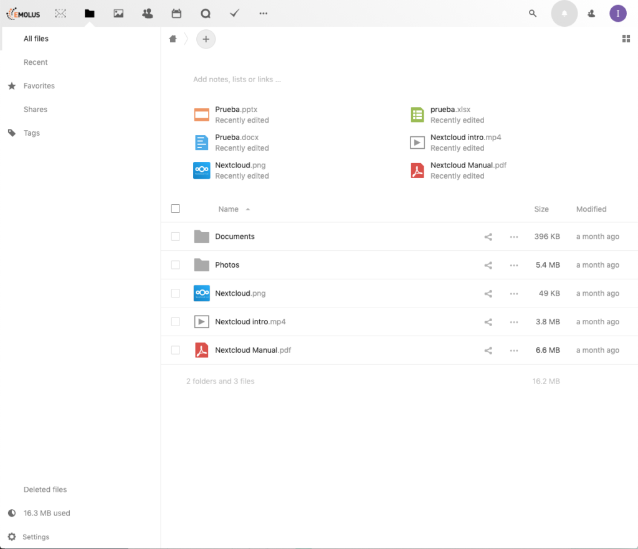Click the Nextcloud Manual.pdf file name
Image resolution: width=638 pixels, height=549 pixels.
coord(253,350)
